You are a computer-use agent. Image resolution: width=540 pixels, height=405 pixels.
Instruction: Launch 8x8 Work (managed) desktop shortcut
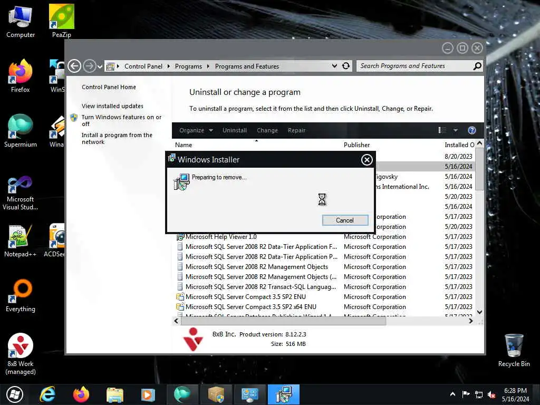pos(21,354)
